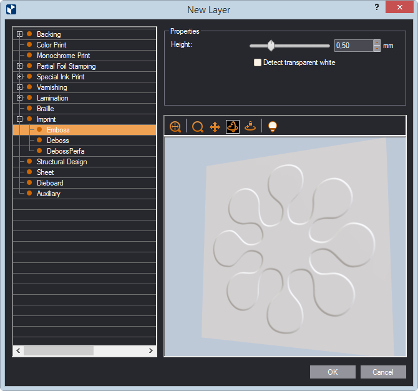Viewport: 418px width, 391px height.
Task: Expand the Backing tree node
Action: [19, 34]
